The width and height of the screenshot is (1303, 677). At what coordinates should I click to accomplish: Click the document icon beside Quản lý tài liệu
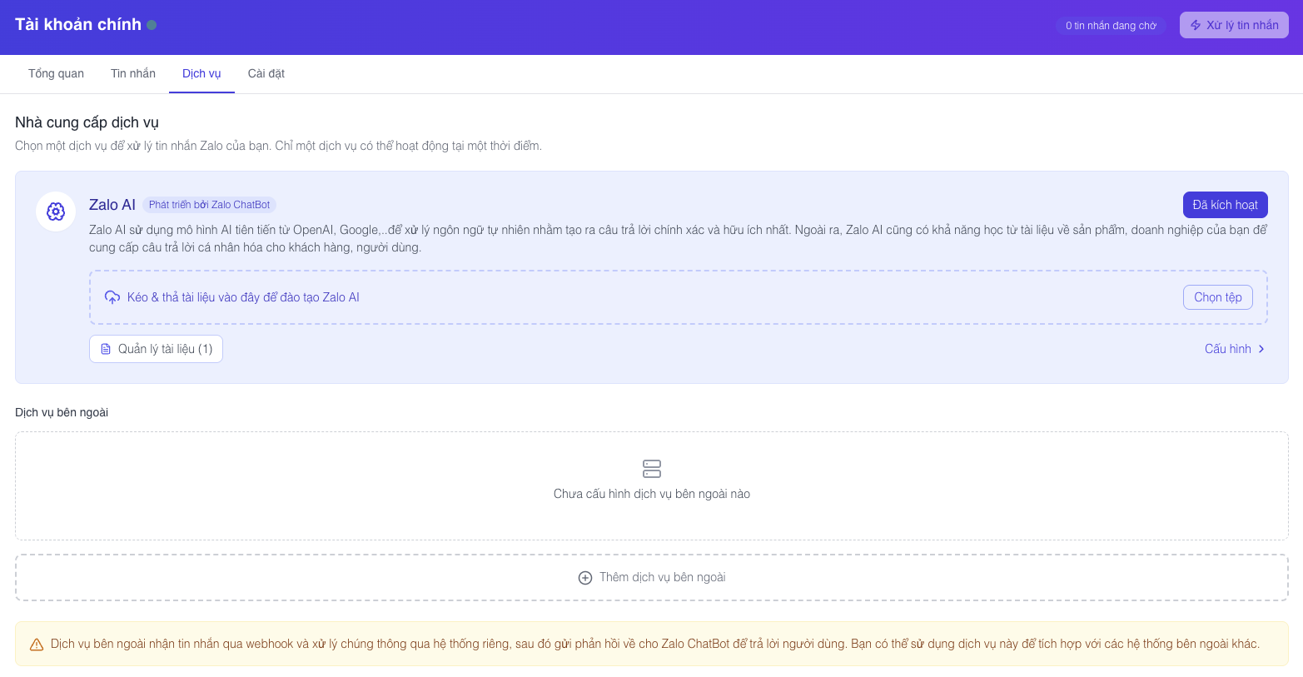coord(106,349)
